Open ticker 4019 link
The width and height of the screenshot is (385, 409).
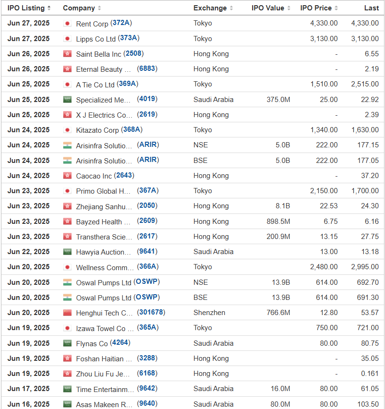[147, 99]
